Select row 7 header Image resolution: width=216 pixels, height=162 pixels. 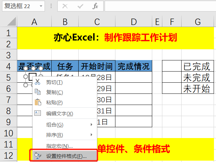(8, 100)
